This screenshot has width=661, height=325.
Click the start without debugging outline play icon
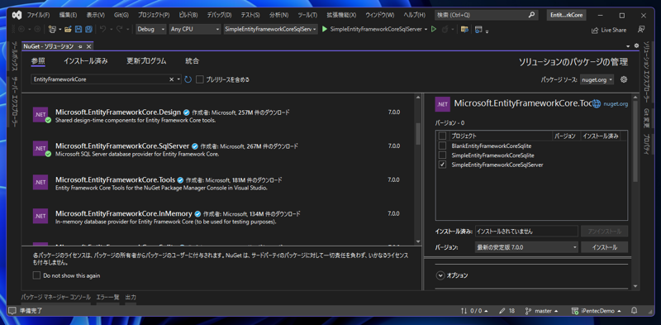(x=433, y=30)
